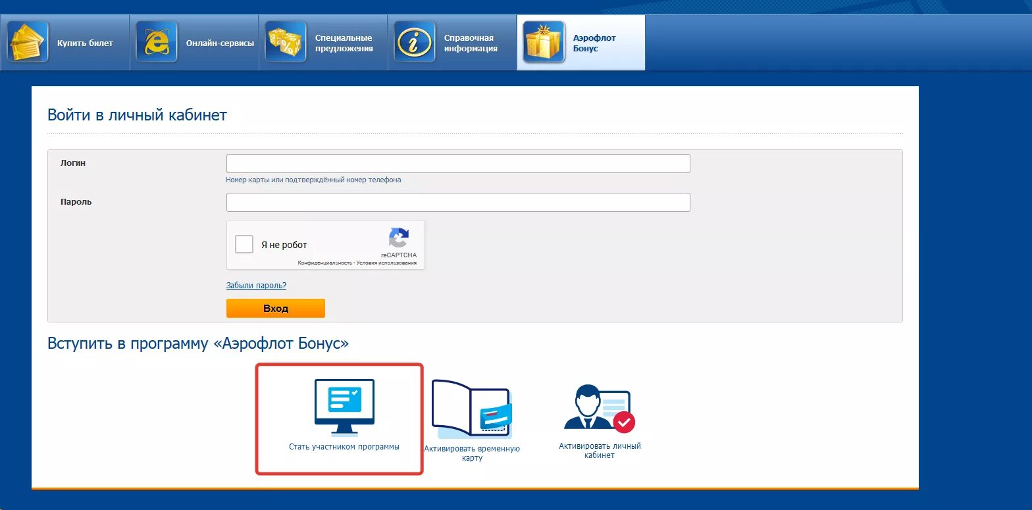Focus the Пароль input field
This screenshot has width=1032, height=510.
point(458,202)
